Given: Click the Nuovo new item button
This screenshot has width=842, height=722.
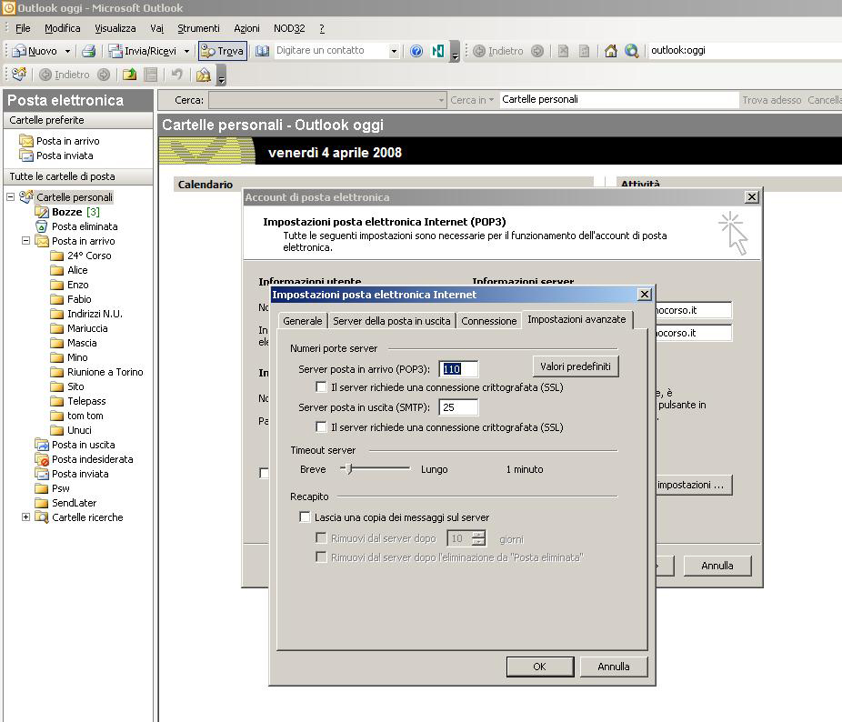Looking at the screenshot, I should 35,51.
